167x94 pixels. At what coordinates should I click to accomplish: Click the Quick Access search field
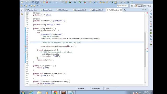[122, 6]
